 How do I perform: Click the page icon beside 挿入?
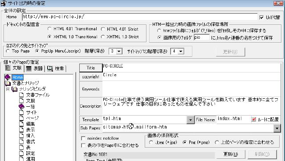point(21,136)
